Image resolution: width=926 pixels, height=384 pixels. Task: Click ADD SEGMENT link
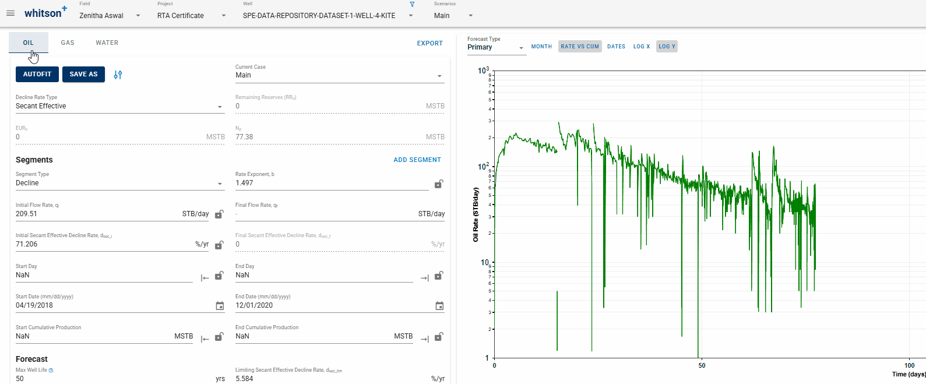pos(417,160)
